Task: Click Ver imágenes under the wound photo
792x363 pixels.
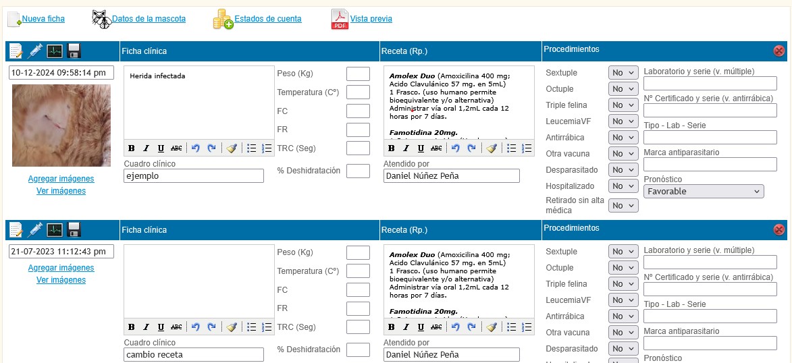Action: tap(61, 191)
